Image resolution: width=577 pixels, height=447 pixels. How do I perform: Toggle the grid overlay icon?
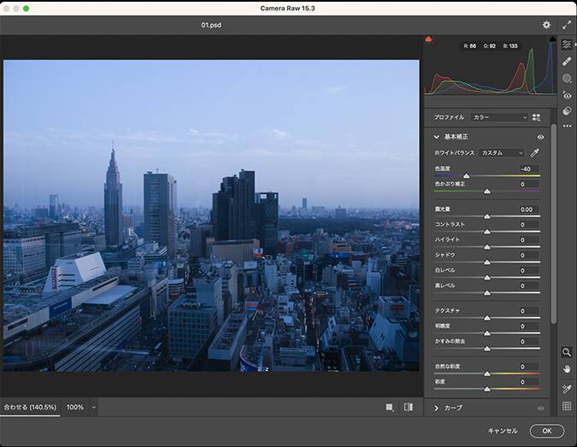click(x=567, y=407)
